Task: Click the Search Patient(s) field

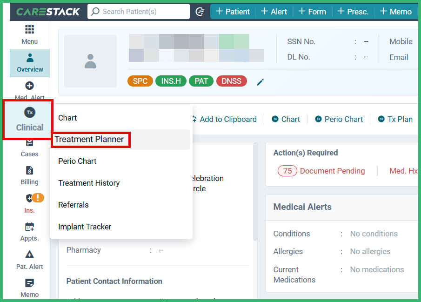Action: pyautogui.click(x=139, y=12)
